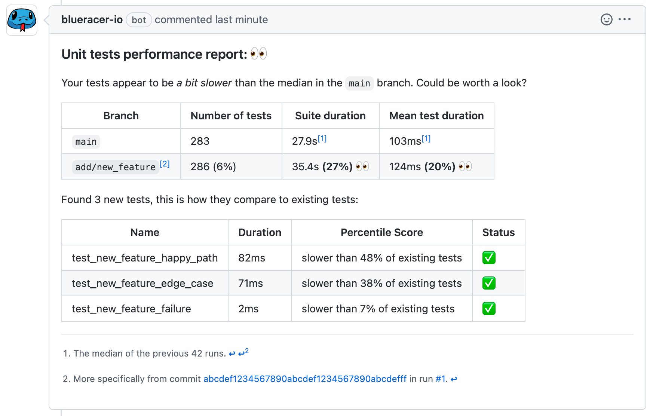This screenshot has width=653, height=416.
Task: Click first back-arrow in footnote 1
Action: coord(232,354)
